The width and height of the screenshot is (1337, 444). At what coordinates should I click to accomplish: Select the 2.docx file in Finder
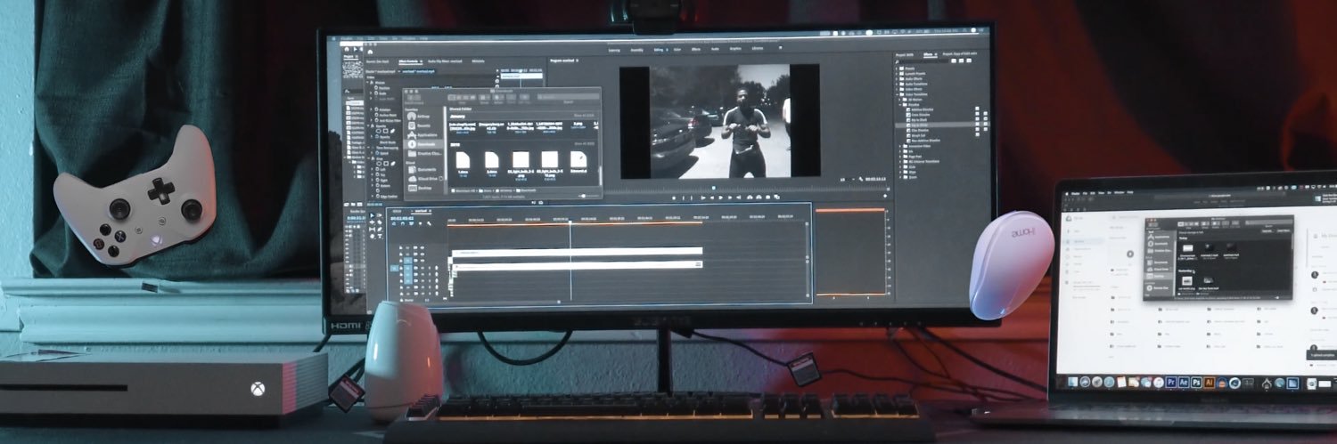click(492, 161)
